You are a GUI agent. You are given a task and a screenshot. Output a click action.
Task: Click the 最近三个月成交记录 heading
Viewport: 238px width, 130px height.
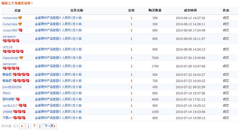point(17,3)
